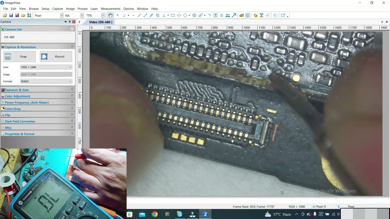This screenshot has height=219, width=390.
Task: Select the parallel lines measurement tool
Action: 151,15
